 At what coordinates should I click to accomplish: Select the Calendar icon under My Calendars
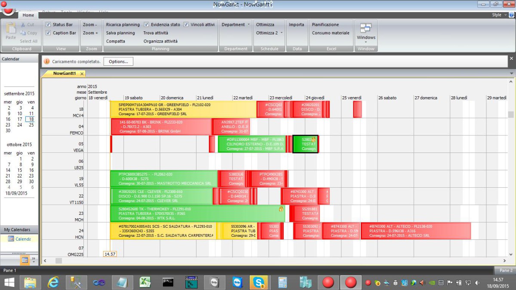(x=12, y=239)
